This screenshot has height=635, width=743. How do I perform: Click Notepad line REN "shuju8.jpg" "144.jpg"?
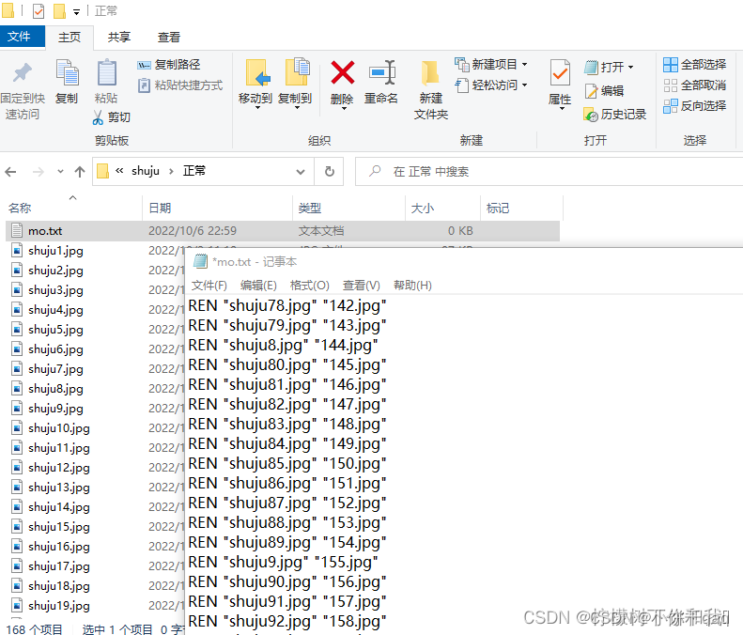pos(283,346)
